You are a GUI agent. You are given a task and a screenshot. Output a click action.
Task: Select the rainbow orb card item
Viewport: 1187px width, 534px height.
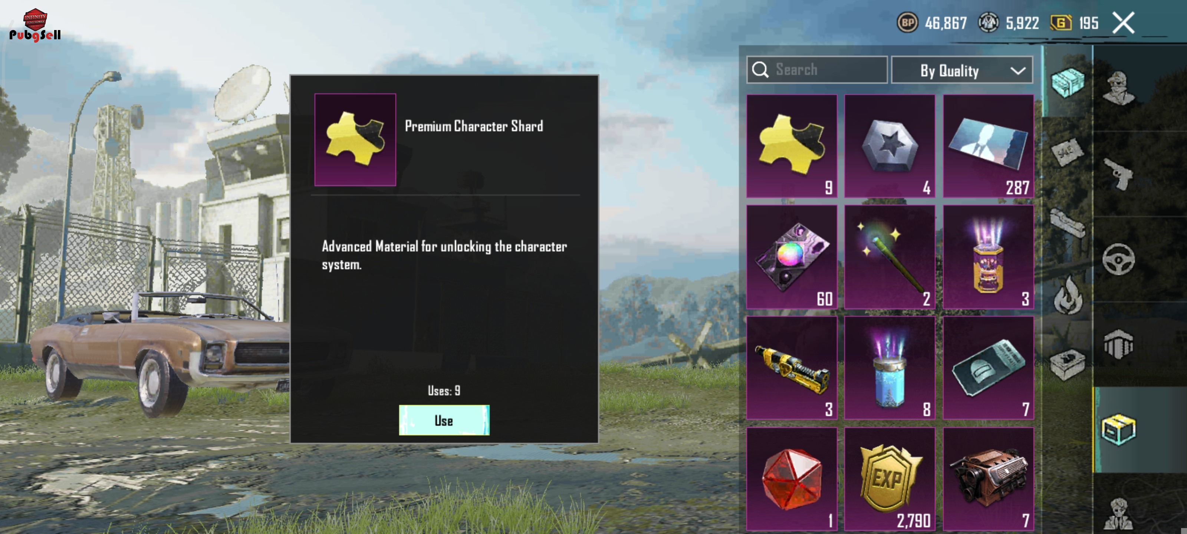[x=792, y=257]
